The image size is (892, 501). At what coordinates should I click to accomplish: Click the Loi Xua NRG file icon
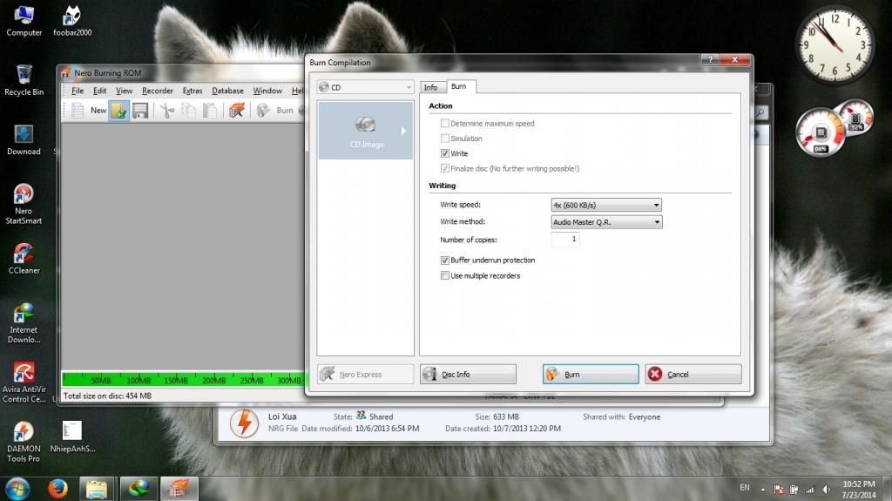coord(244,423)
